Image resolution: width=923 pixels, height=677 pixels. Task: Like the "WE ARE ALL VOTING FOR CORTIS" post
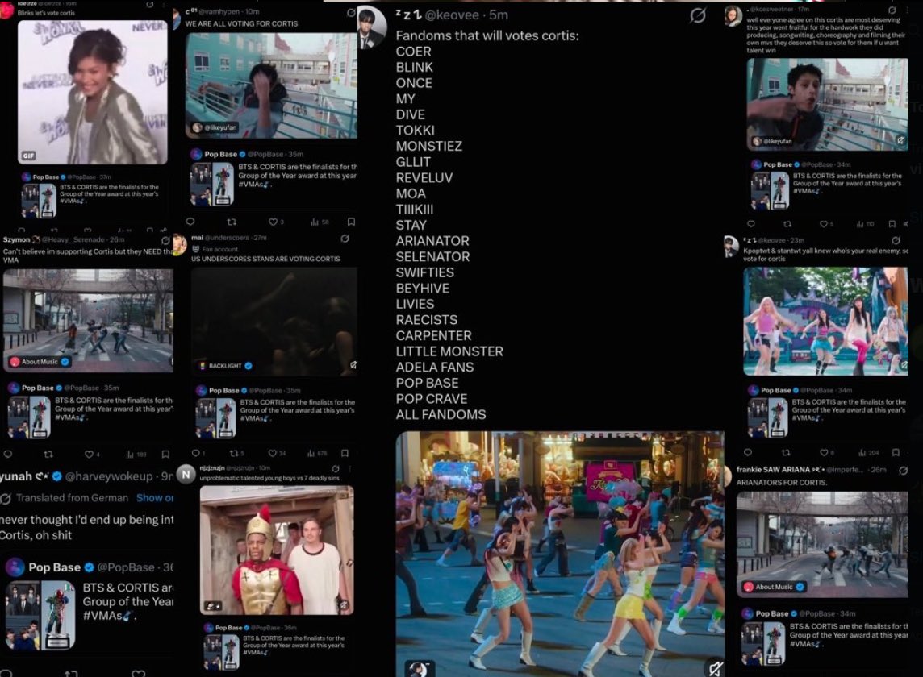273,222
